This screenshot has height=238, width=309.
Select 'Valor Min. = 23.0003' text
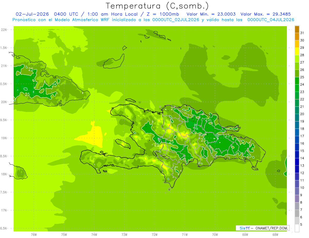[x=211, y=14]
